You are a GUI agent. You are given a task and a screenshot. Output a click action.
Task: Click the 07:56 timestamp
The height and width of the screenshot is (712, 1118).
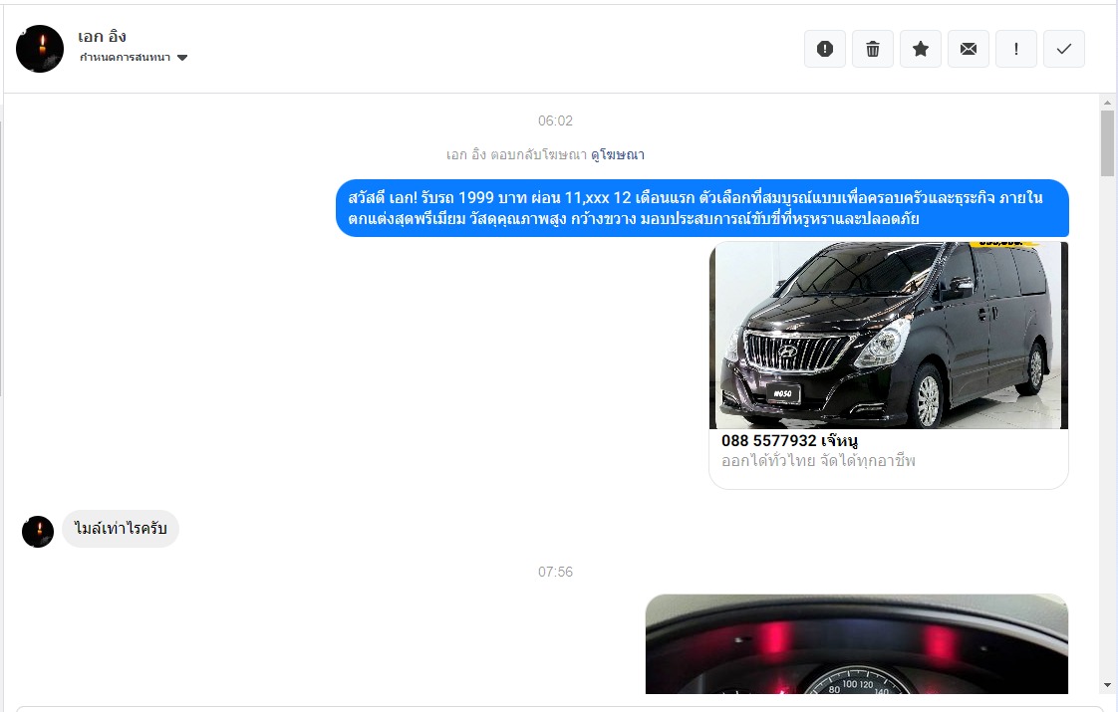point(555,573)
